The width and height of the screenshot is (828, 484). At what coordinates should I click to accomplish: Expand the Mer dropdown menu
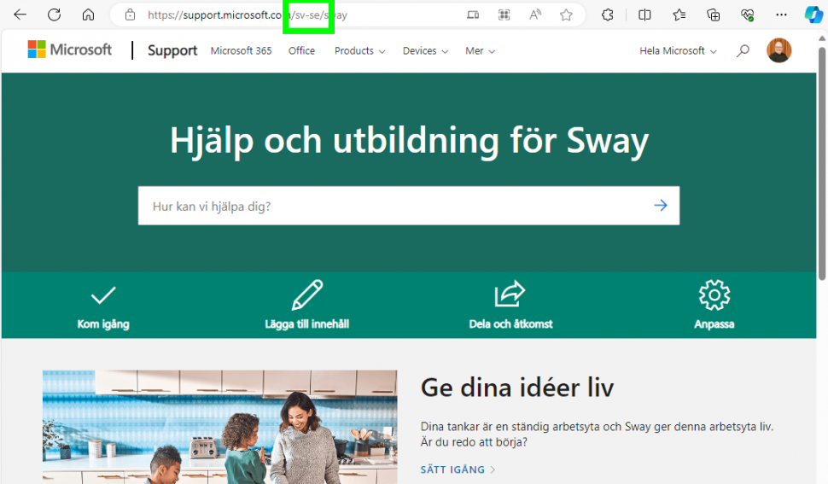click(480, 51)
